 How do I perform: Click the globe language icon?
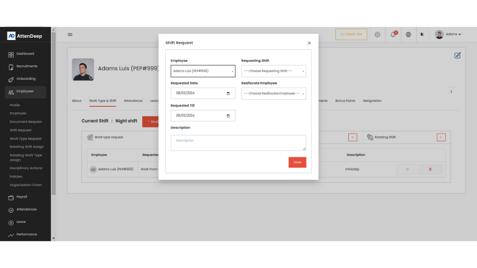(409, 34)
